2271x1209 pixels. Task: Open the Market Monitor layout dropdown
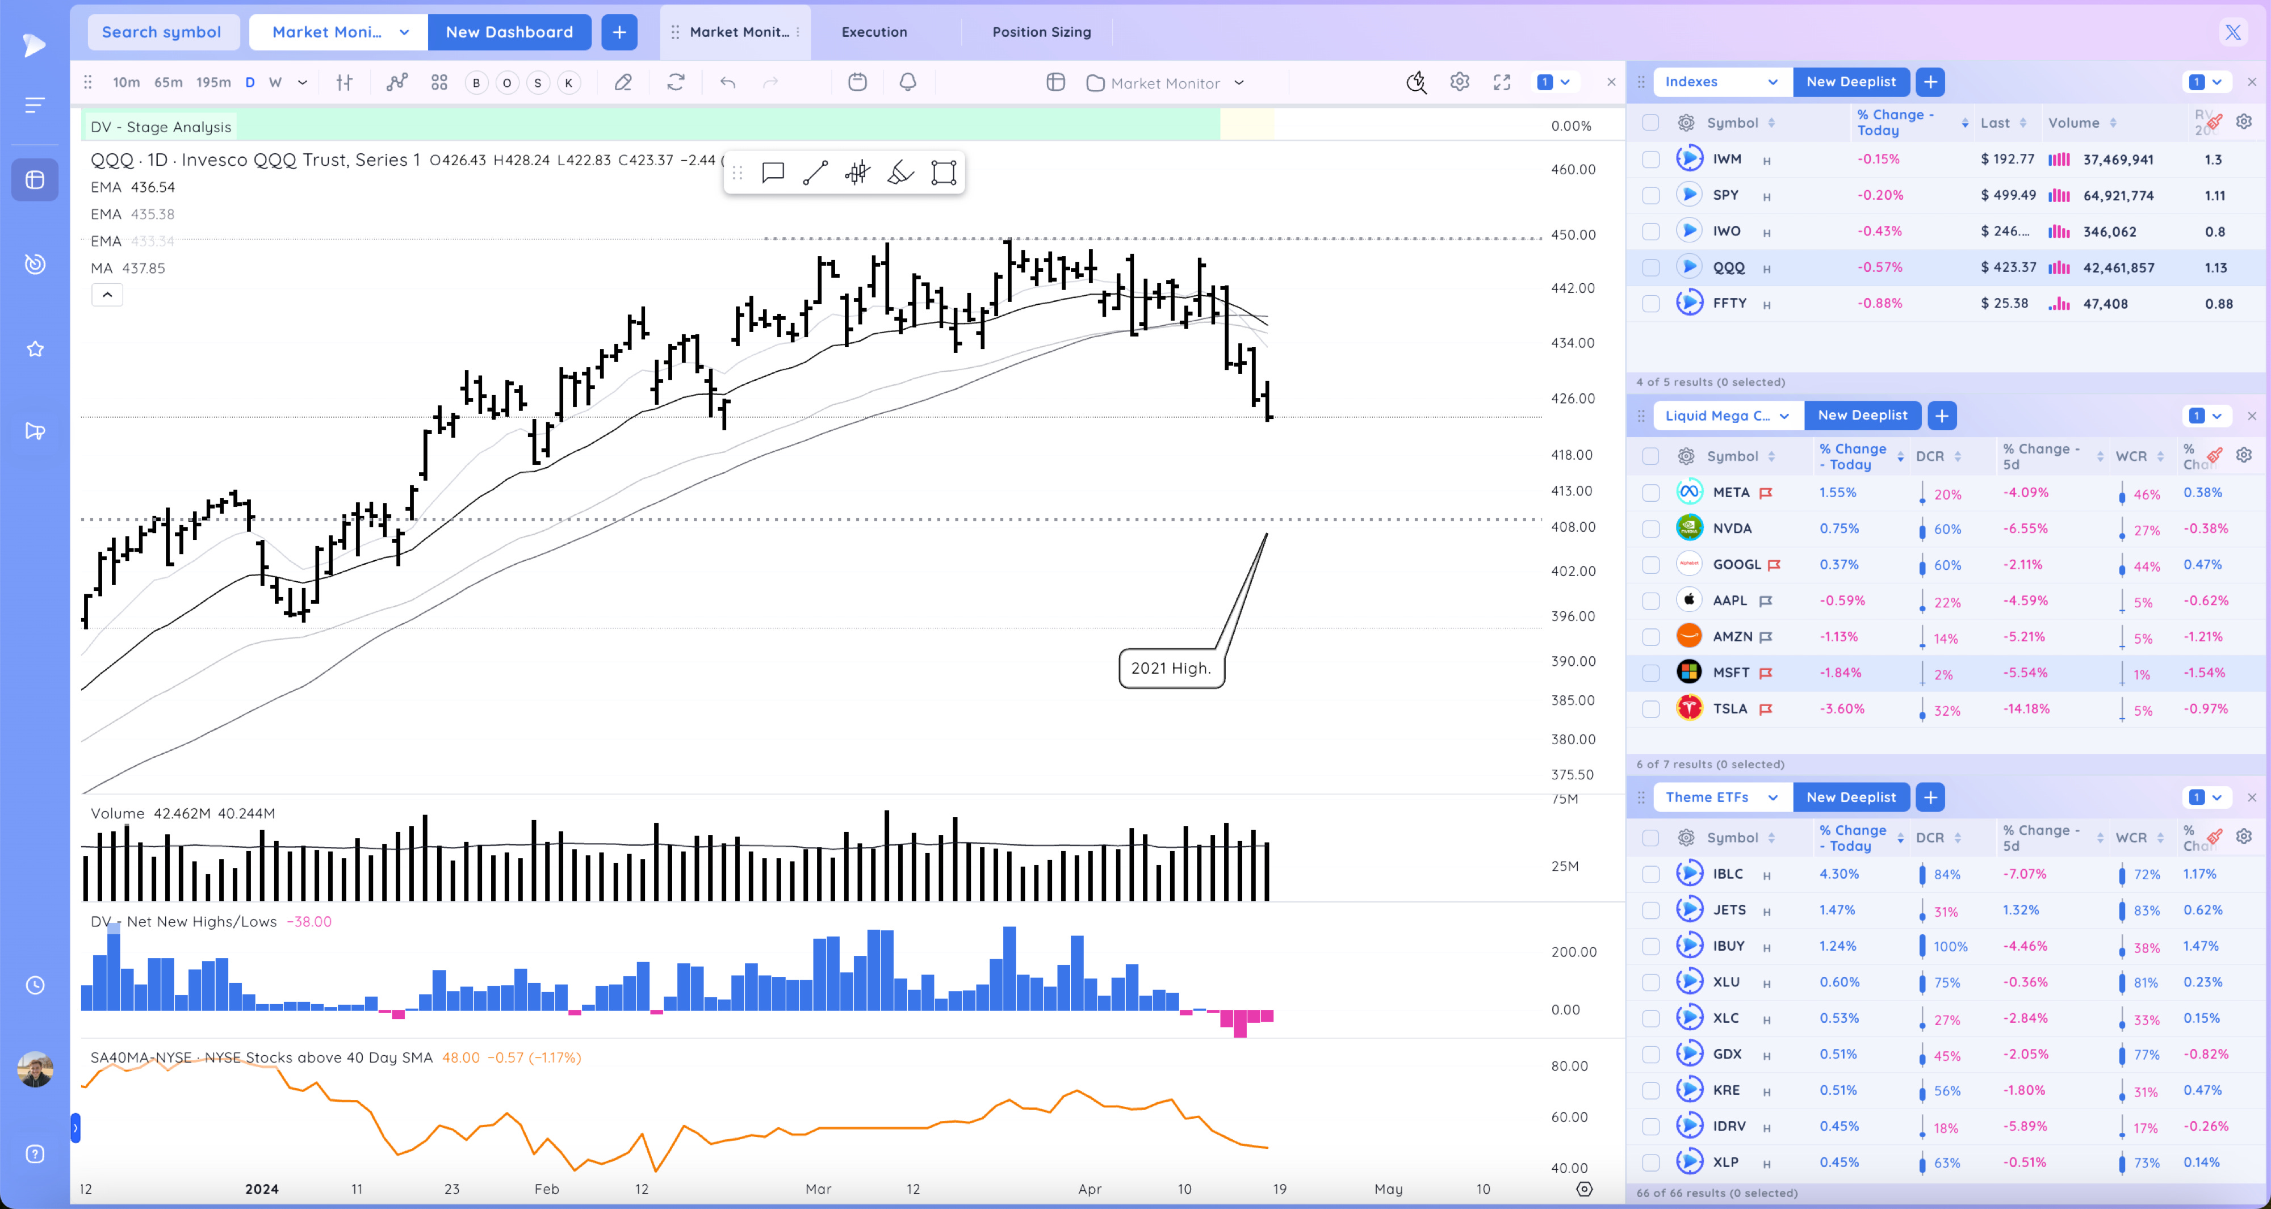point(1166,83)
